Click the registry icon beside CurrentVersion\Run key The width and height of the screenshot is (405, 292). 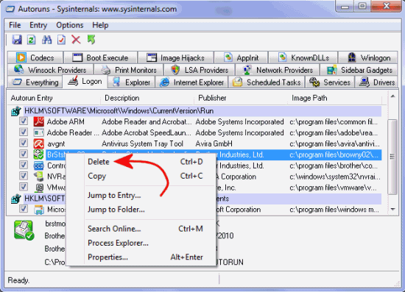[16, 111]
